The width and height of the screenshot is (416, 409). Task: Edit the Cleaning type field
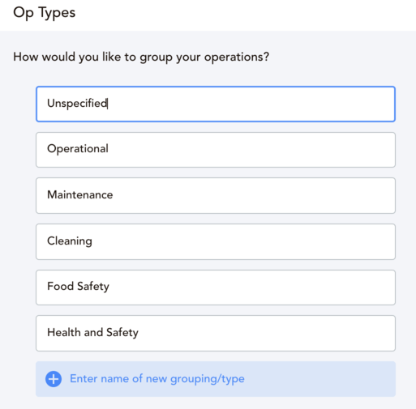[x=216, y=241]
